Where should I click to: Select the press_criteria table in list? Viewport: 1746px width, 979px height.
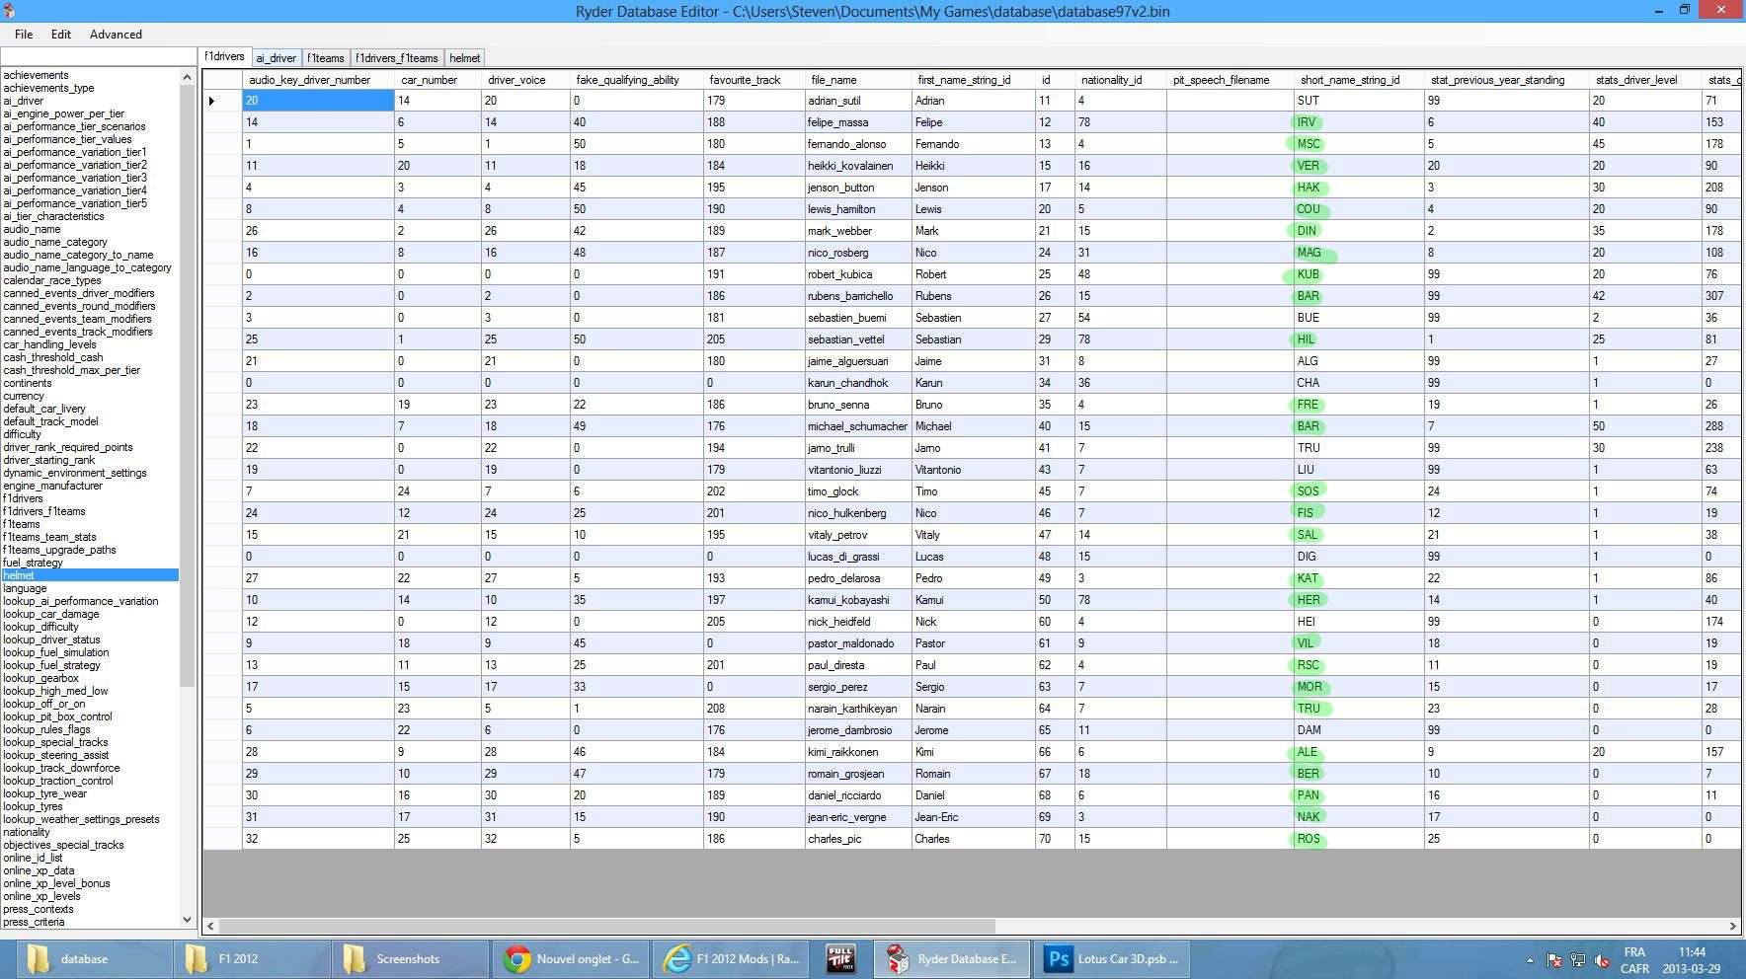pos(34,922)
